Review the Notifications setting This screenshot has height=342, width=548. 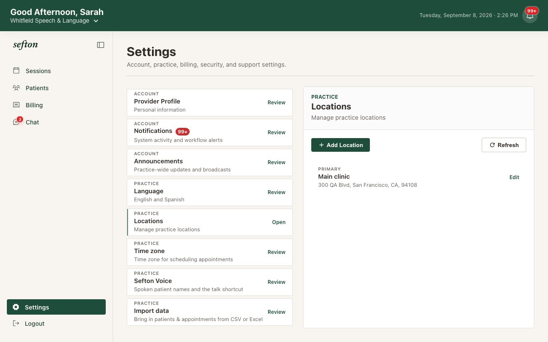(277, 133)
